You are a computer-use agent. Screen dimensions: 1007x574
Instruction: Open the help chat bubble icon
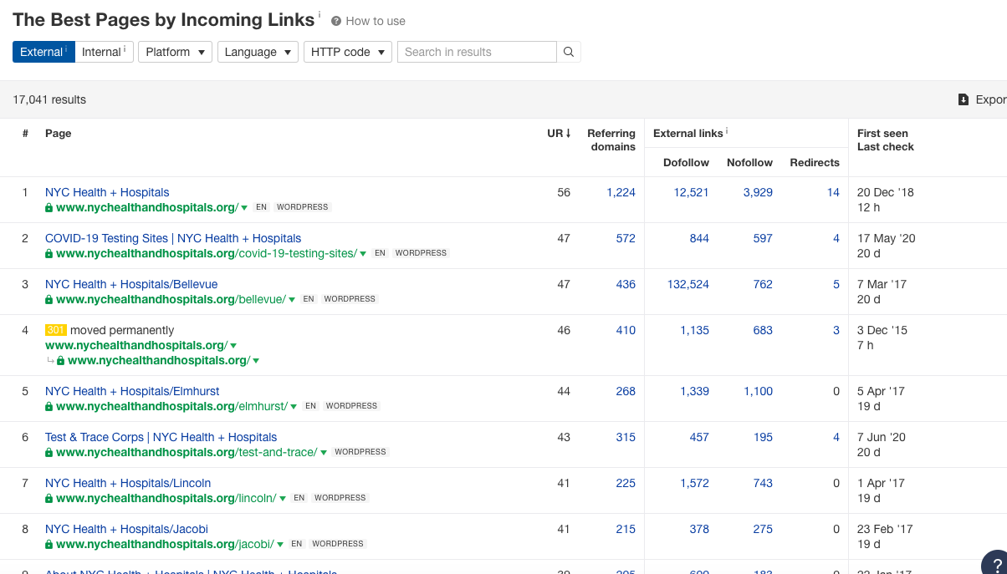[x=995, y=564]
